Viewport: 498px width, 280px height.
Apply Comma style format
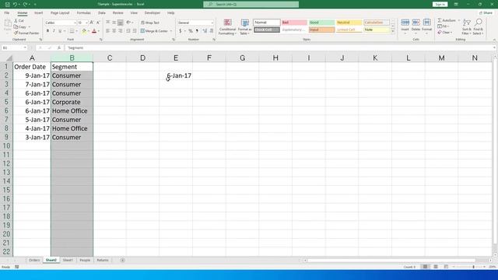pos(197,31)
